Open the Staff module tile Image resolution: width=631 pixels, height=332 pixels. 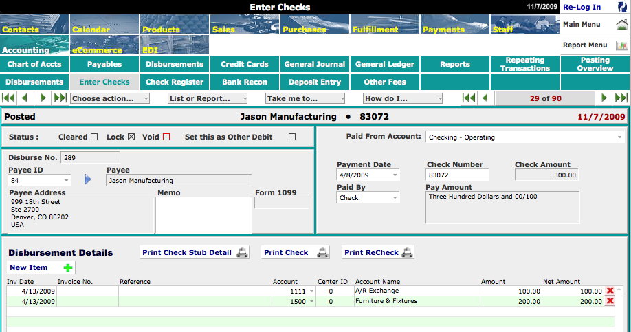(x=524, y=24)
